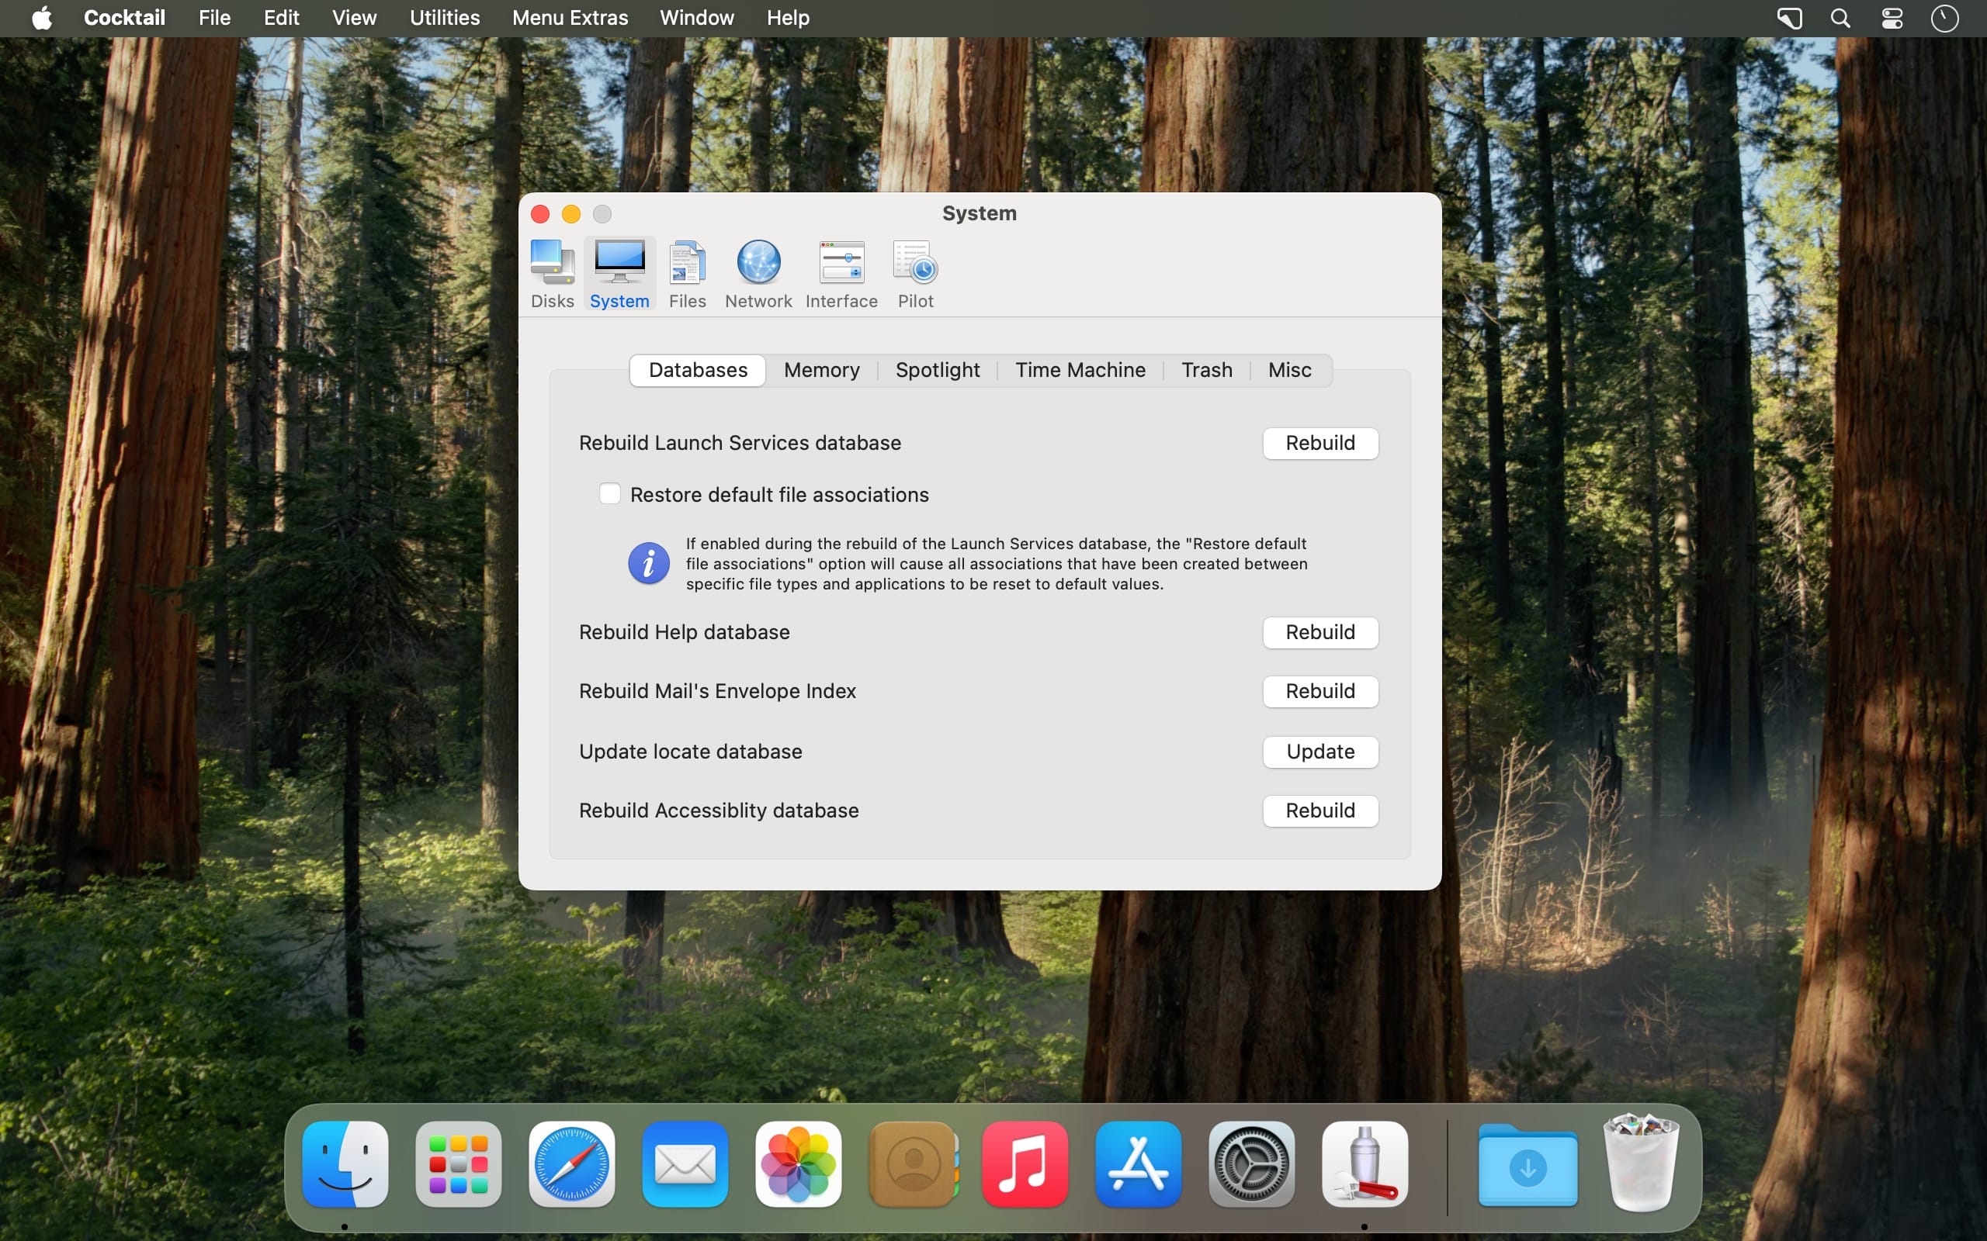Viewport: 1987px width, 1241px height.
Task: Rebuild the Help database
Action: (1319, 633)
